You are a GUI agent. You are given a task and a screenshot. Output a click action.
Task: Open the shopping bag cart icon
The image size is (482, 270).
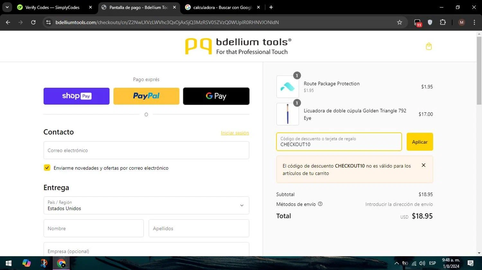click(x=429, y=46)
